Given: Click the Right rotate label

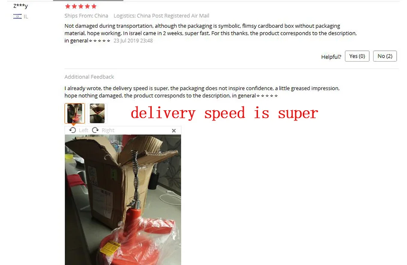Looking at the screenshot, I should coord(108,130).
